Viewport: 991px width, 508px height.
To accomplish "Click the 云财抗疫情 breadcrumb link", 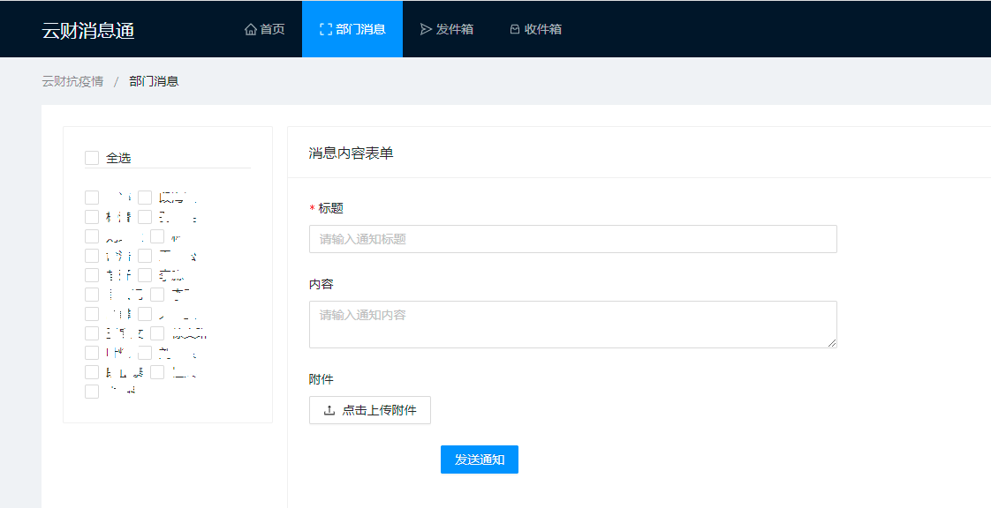I will point(72,81).
